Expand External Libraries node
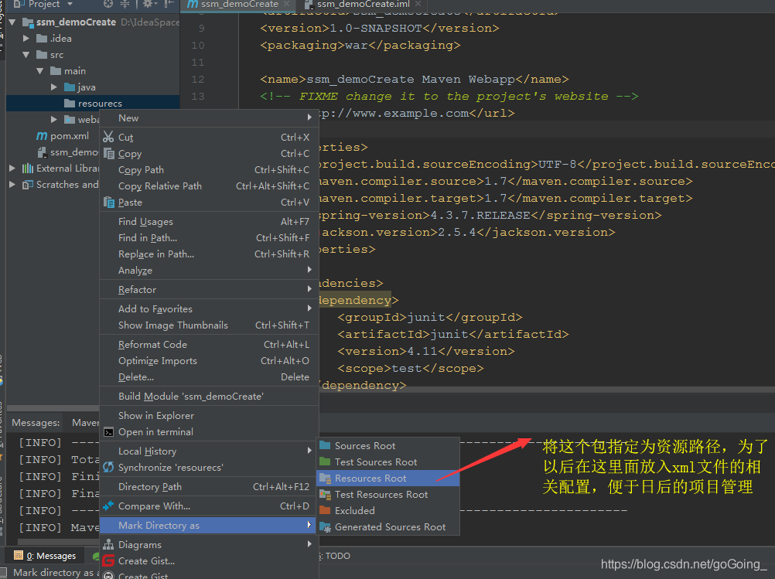The width and height of the screenshot is (775, 579). 12,169
